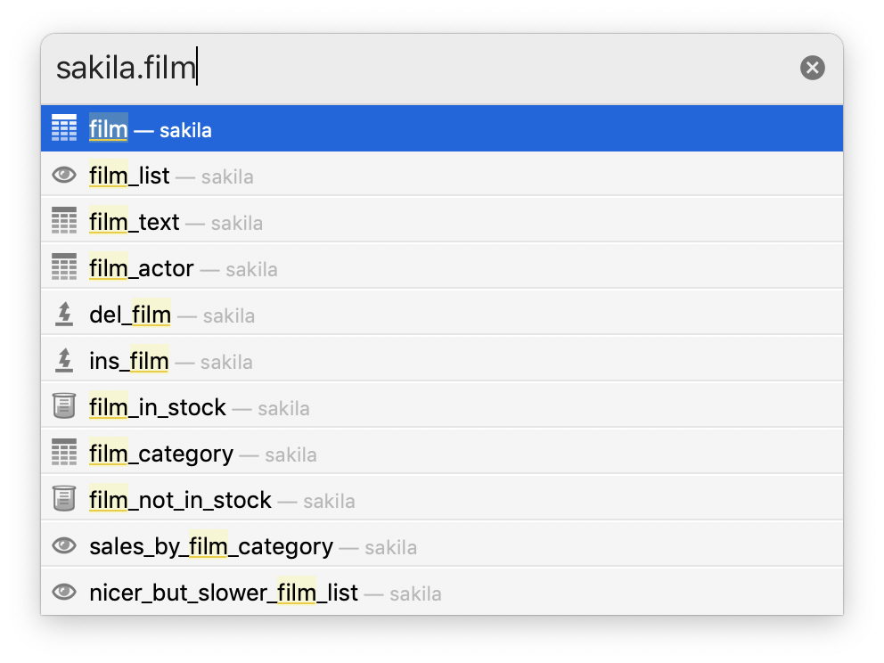This screenshot has width=884, height=663.
Task: Choose the film_text result row
Action: click(442, 221)
